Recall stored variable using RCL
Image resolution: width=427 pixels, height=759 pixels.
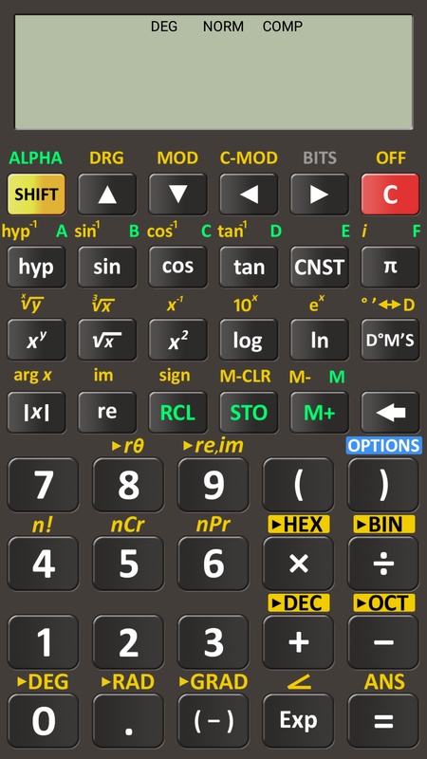click(x=177, y=412)
